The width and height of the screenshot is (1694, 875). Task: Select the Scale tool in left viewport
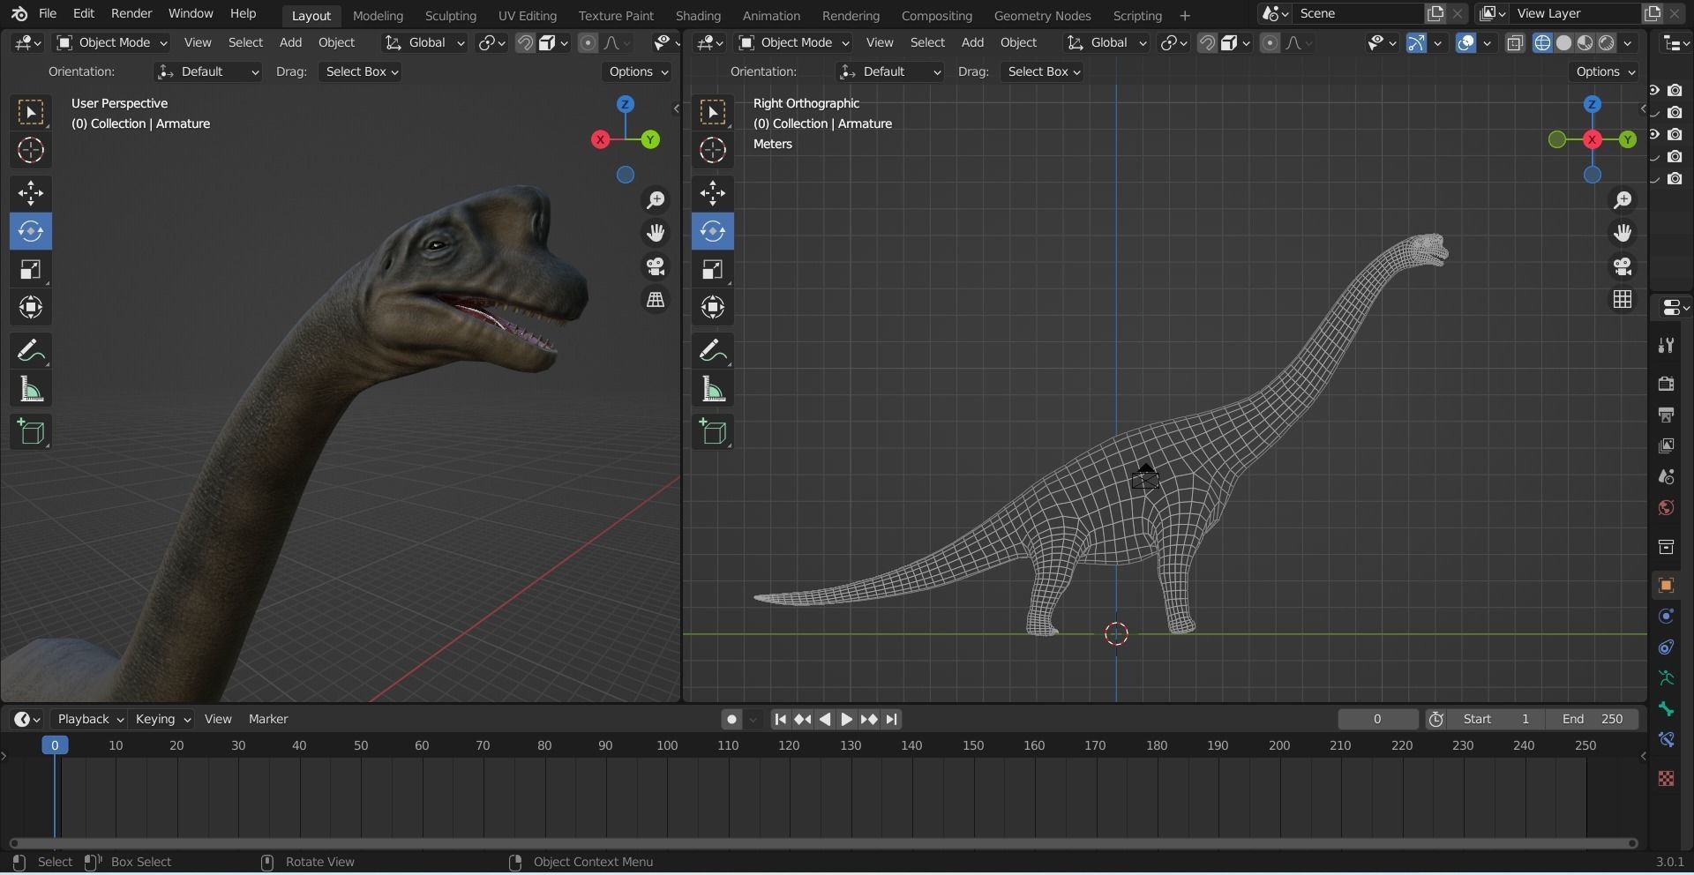[x=31, y=269]
